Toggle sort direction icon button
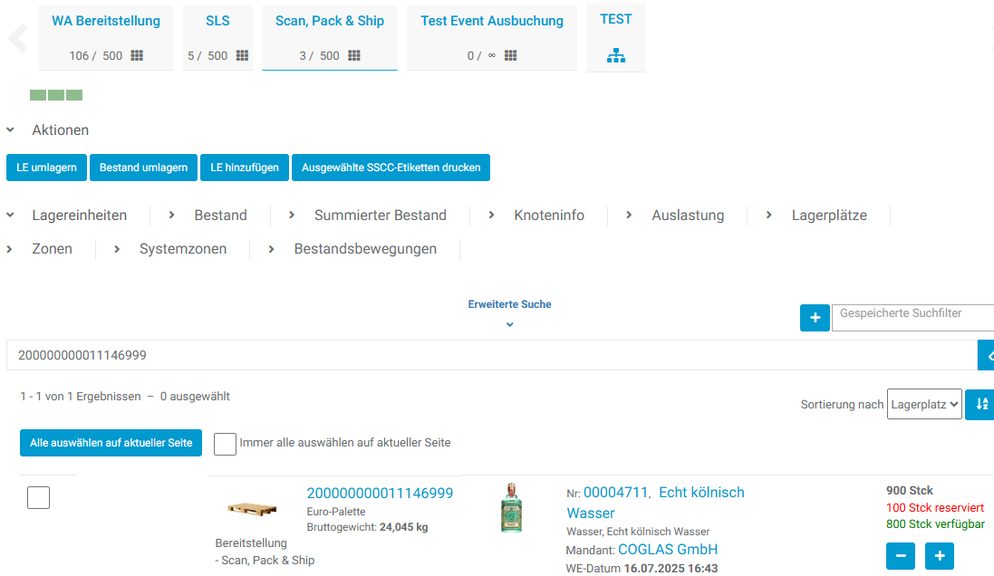Screen dimensions: 994x576 pyautogui.click(x=980, y=404)
